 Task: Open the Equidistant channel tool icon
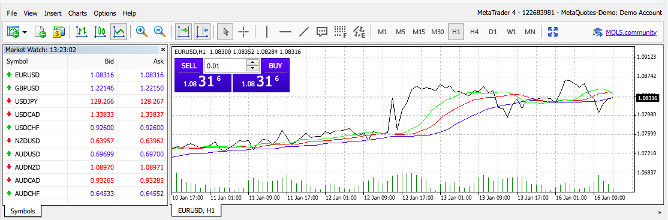[360, 32]
